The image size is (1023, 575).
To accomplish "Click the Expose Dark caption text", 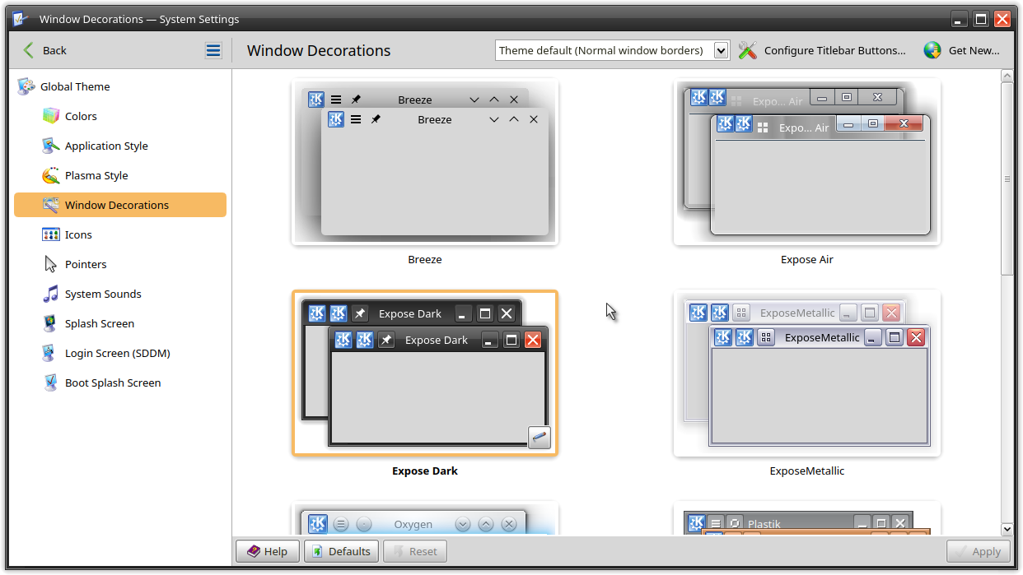I will 425,471.
